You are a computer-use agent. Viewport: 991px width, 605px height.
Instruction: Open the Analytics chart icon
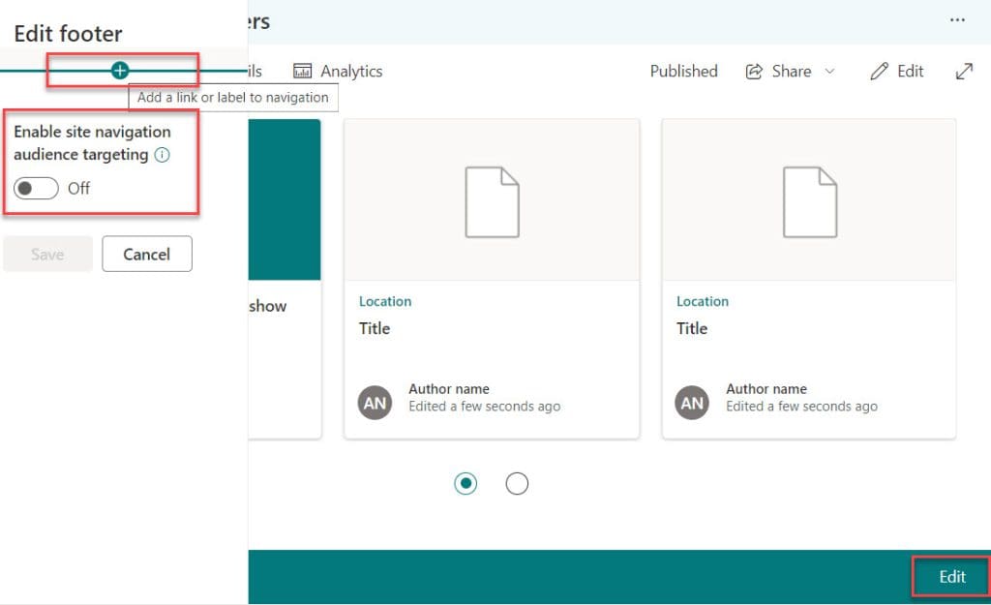(x=303, y=71)
